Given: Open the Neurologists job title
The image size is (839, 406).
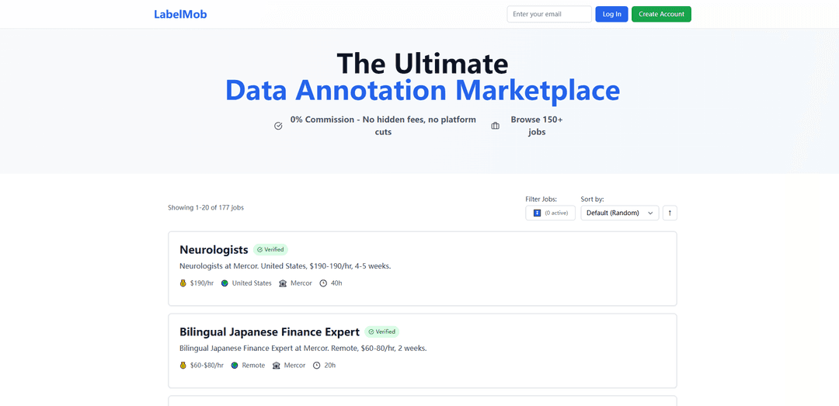Looking at the screenshot, I should [214, 250].
